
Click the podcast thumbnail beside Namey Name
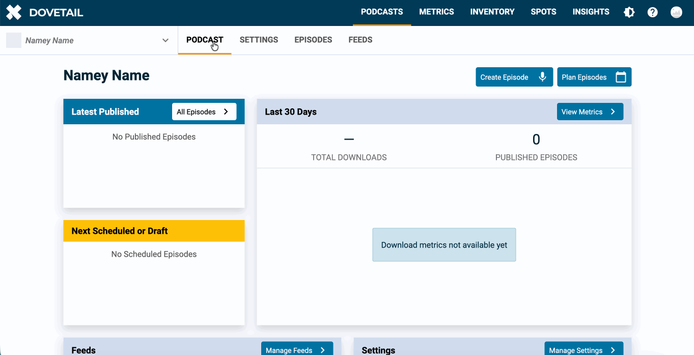tap(14, 40)
